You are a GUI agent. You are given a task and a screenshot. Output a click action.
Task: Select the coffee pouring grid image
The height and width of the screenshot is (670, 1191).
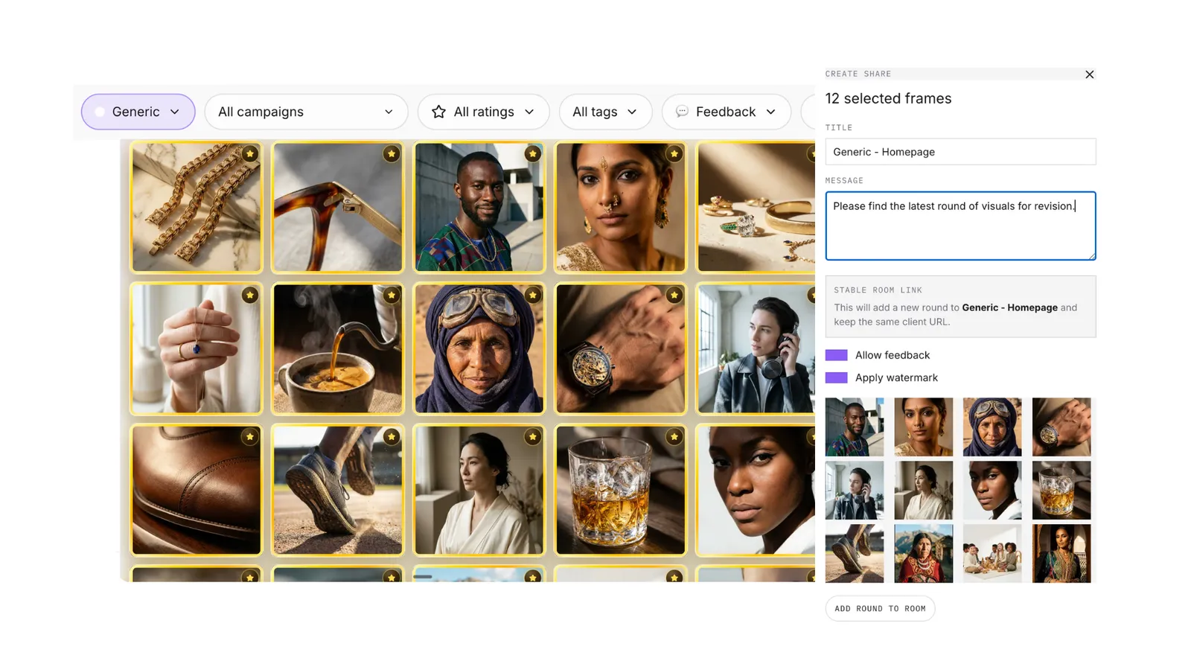[338, 348]
